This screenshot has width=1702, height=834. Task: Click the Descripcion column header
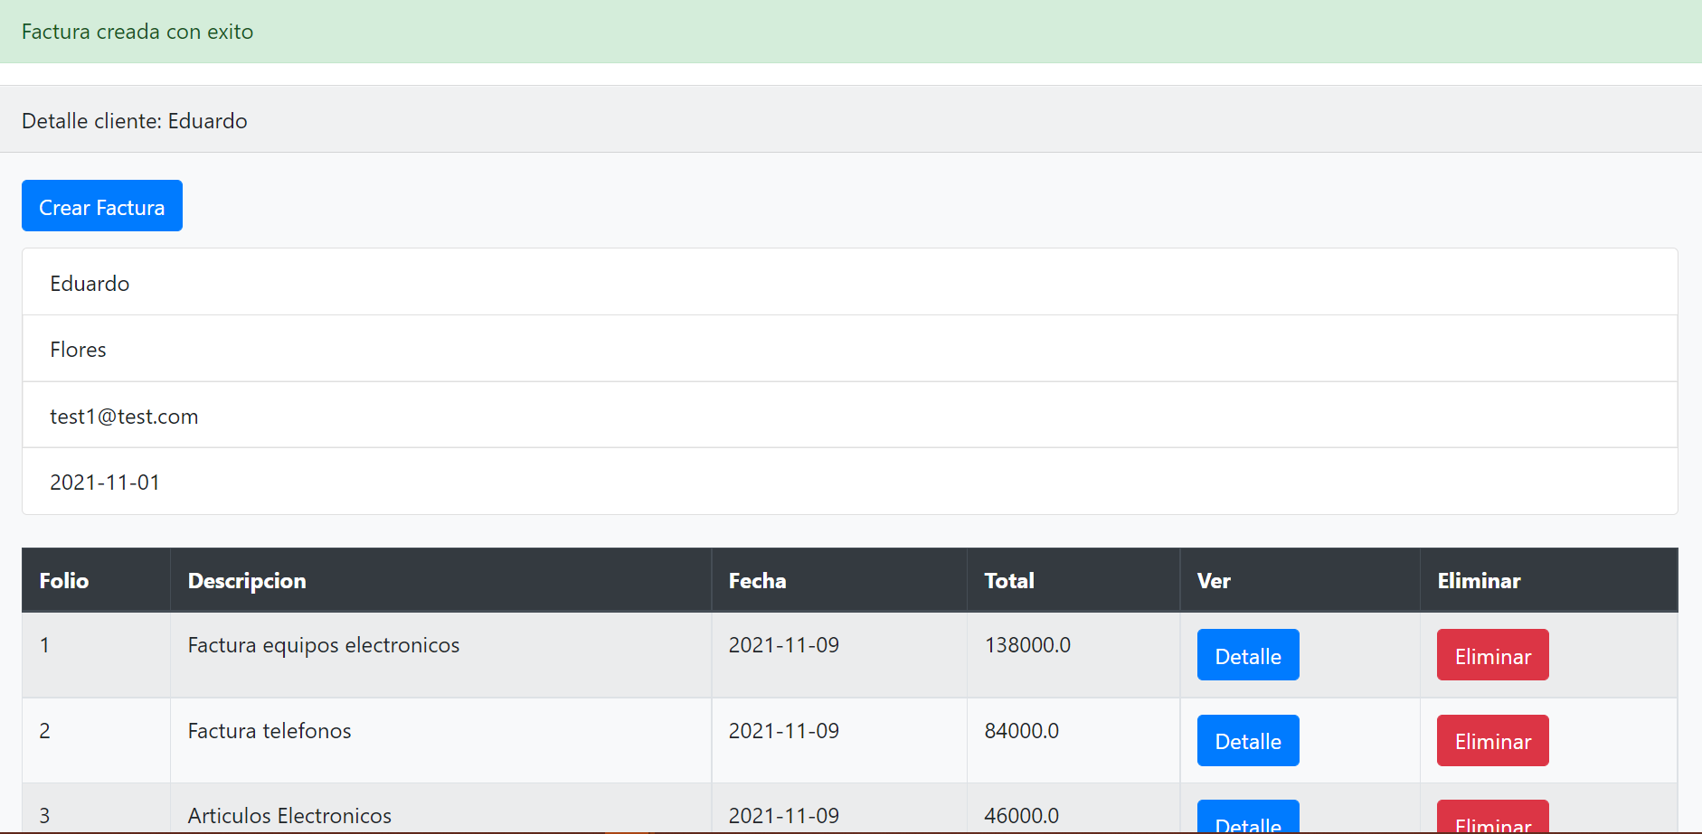[x=246, y=580]
